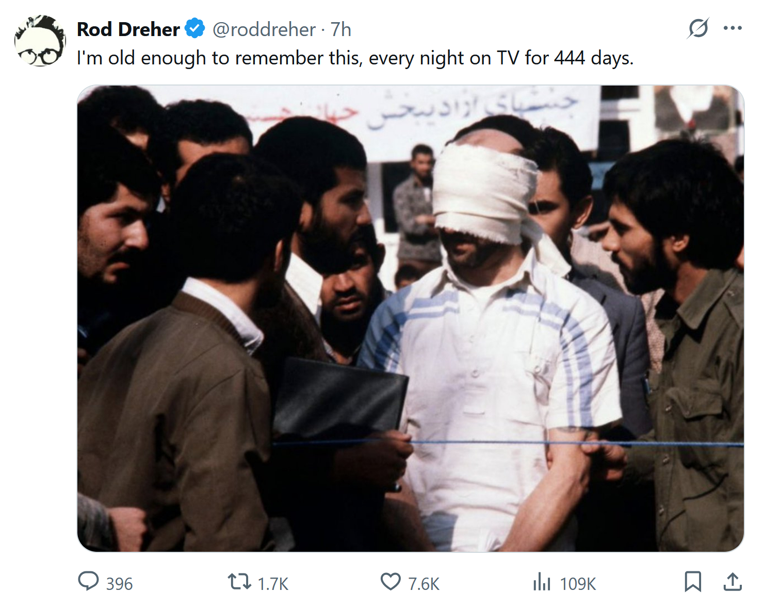This screenshot has width=764, height=609.
Task: Click the 7.6K likes count
Action: point(424,584)
